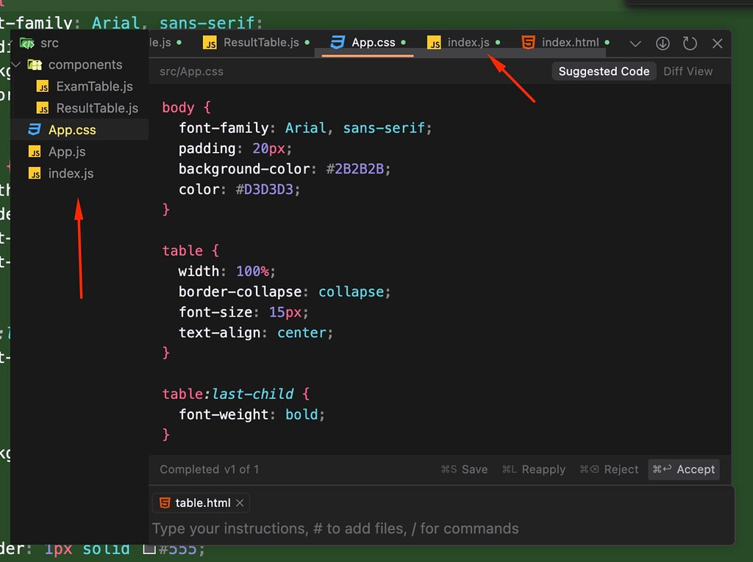Switch to the Diff View mode
Screen dimensions: 753x562
click(690, 71)
